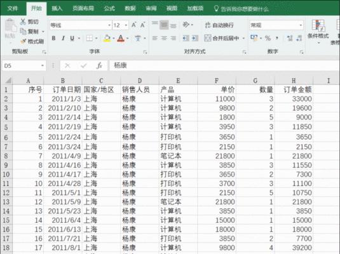Decrease decimal places icon
This screenshot has width=340, height=254.
pyautogui.click(x=299, y=38)
